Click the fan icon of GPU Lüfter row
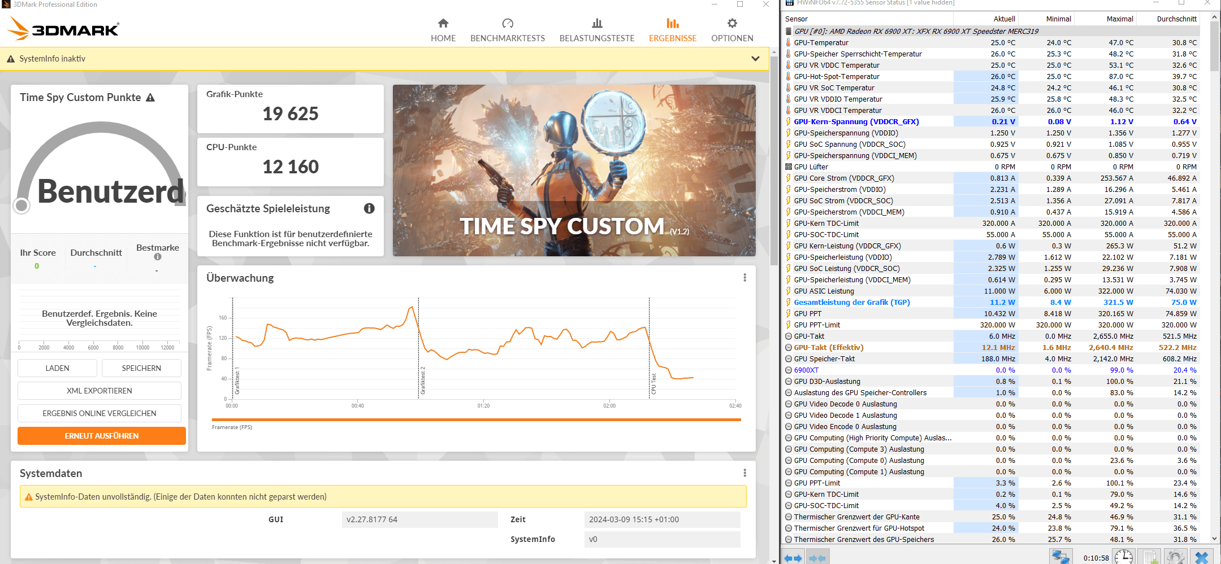Viewport: 1221px width, 564px height. pos(788,167)
